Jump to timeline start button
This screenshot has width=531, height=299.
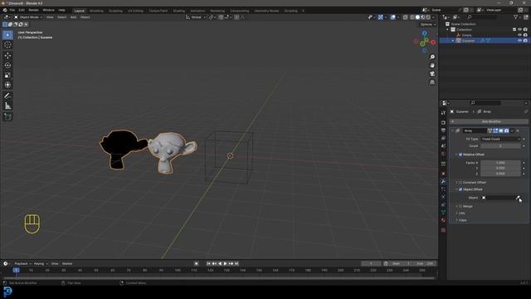click(208, 264)
